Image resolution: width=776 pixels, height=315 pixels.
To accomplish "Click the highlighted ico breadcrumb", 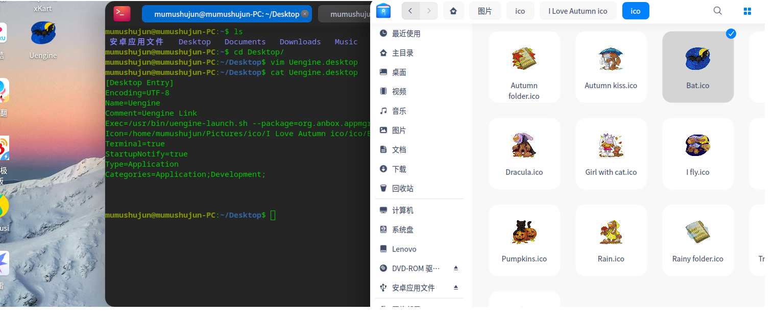I will (636, 11).
